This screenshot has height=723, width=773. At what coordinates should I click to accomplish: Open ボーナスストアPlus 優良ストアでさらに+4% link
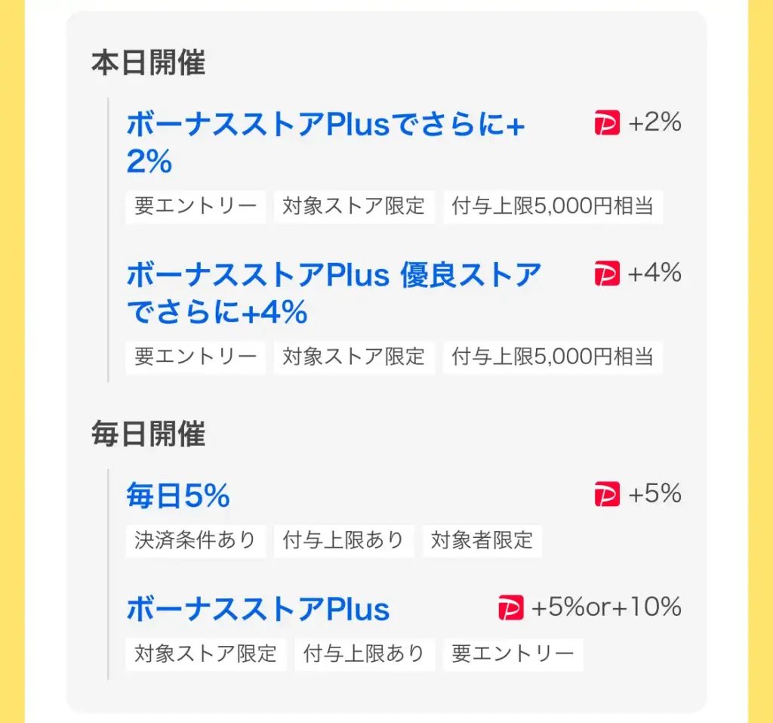point(334,293)
